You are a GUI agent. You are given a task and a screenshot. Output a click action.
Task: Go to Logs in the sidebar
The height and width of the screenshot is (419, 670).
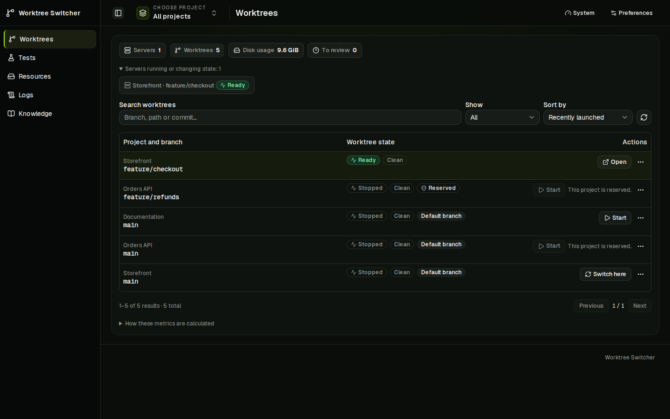50,95
